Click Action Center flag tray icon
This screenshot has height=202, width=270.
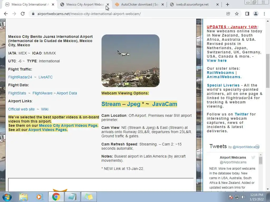click(x=231, y=197)
